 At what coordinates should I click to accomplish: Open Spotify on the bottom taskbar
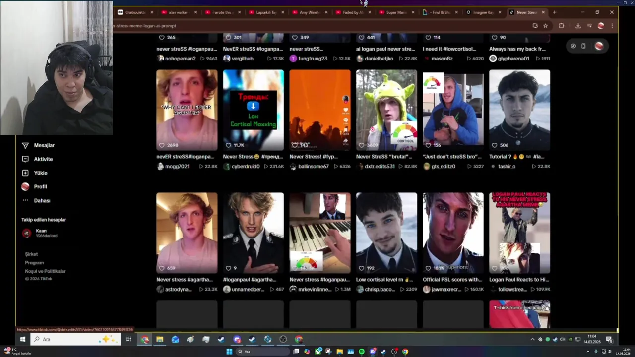click(x=362, y=352)
